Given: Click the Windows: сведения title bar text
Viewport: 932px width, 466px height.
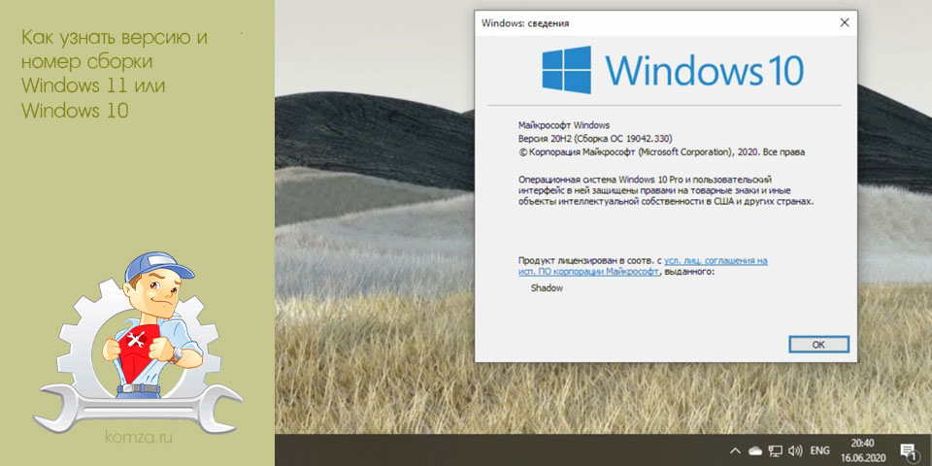Looking at the screenshot, I should coord(525,23).
